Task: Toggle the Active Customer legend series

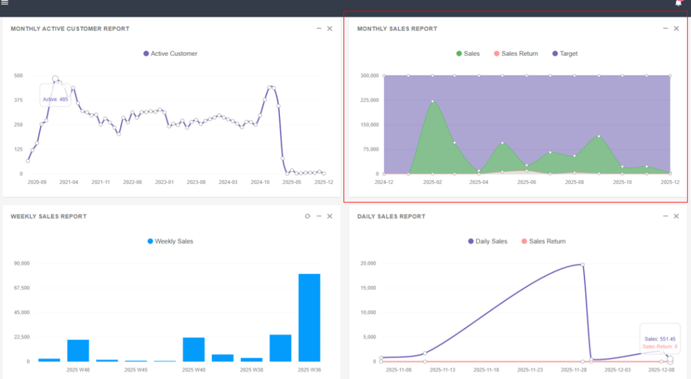Action: pos(170,53)
